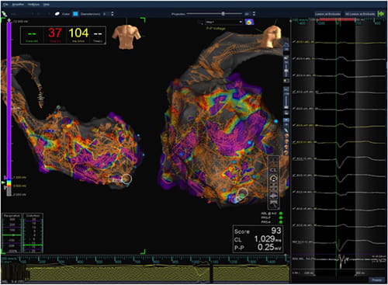This screenshot has height=285, width=388.
Task: Increase the Diameter stepper value
Action: point(113,12)
